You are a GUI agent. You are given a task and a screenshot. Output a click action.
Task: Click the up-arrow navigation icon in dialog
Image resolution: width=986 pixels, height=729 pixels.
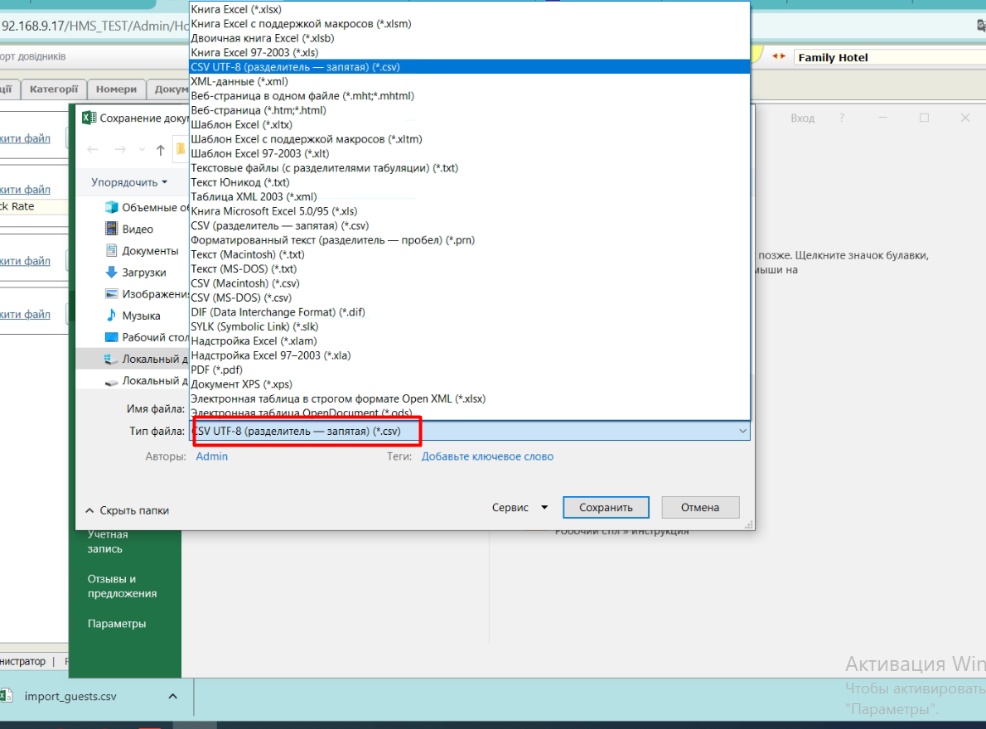click(160, 150)
